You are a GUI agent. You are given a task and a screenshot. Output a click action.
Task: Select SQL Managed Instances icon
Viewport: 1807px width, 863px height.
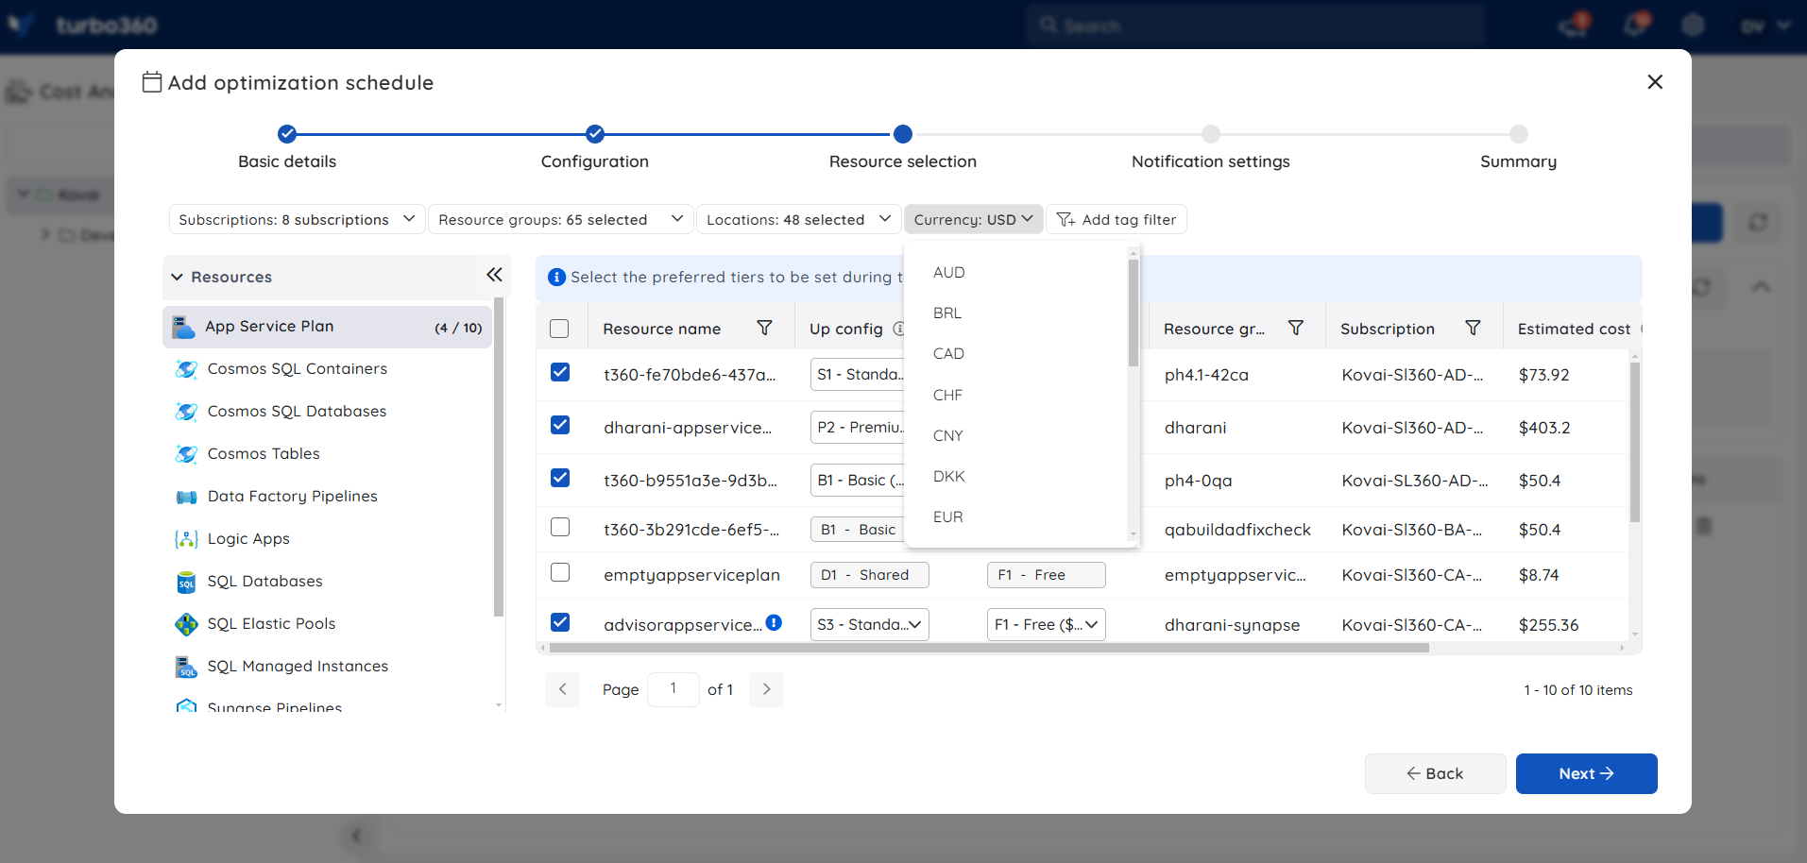pos(187,667)
